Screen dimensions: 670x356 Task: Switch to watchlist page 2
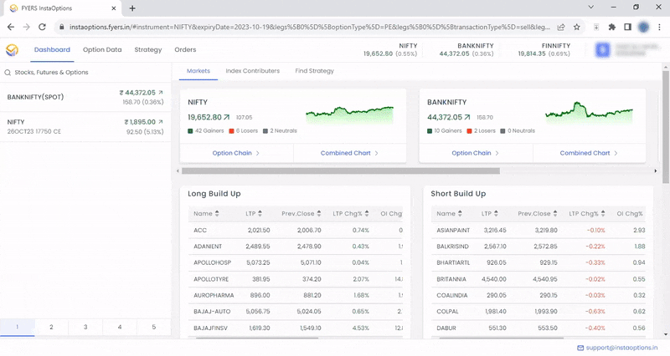[51, 328]
